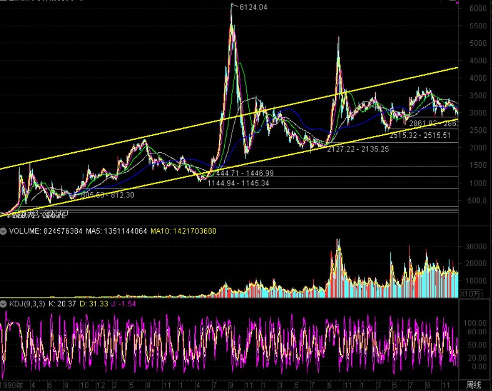The height and width of the screenshot is (391, 492).
Task: Click the magenta J: -1.54 value
Action: [x=123, y=303]
